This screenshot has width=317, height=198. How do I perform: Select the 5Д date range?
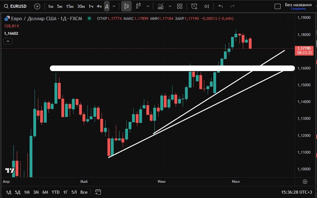click(17, 192)
